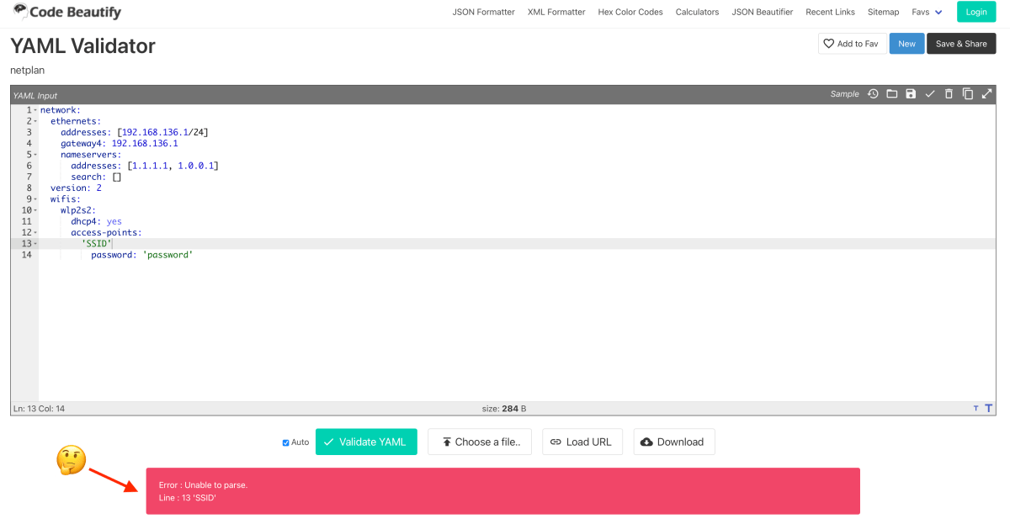Click the Save & Share button

[961, 44]
